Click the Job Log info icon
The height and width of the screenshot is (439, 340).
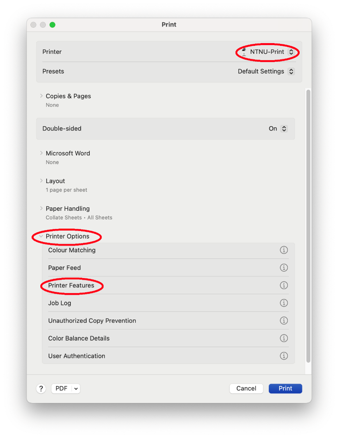(x=284, y=303)
